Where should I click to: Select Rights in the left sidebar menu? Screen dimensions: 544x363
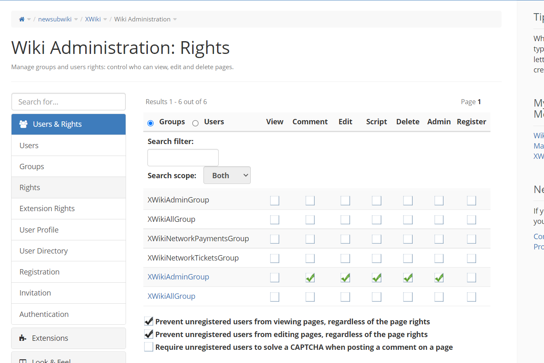[68, 188]
